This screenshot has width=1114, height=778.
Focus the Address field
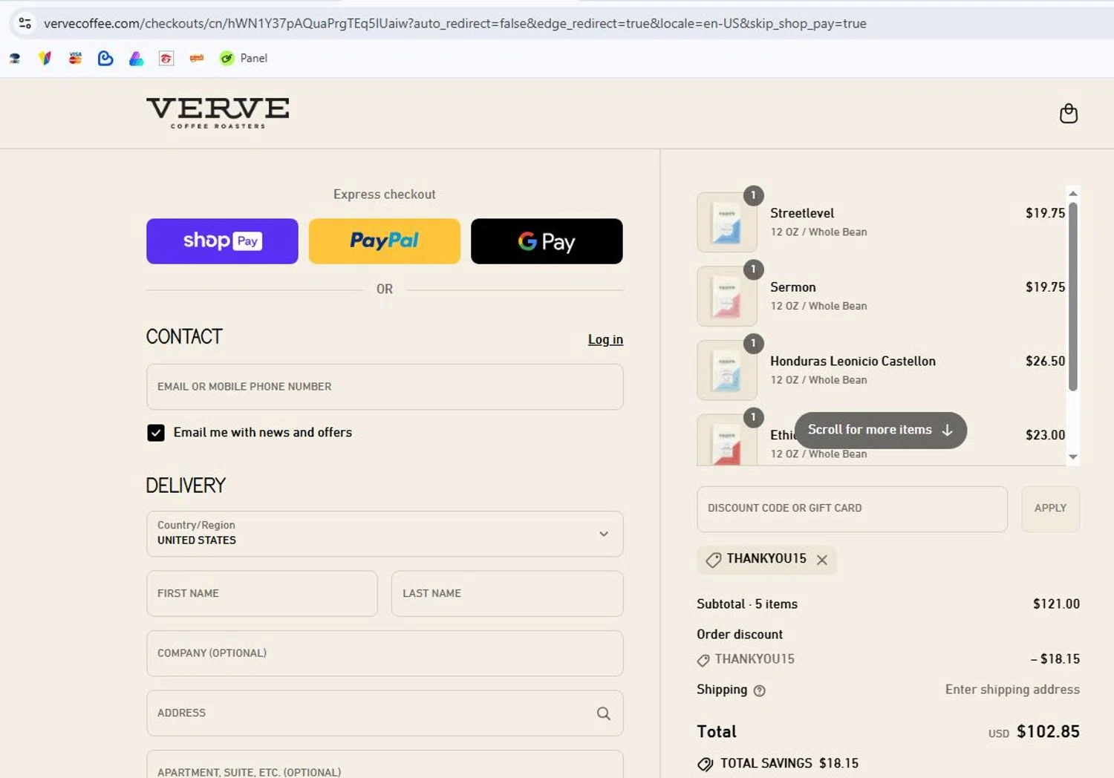385,713
